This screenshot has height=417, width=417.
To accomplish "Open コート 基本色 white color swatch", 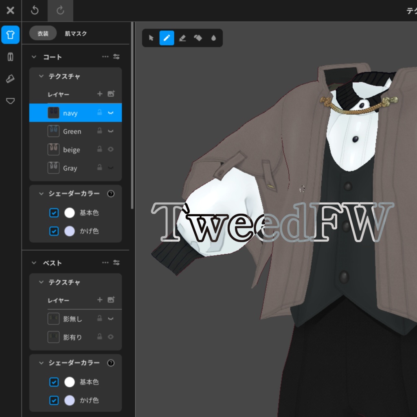I will (x=70, y=213).
